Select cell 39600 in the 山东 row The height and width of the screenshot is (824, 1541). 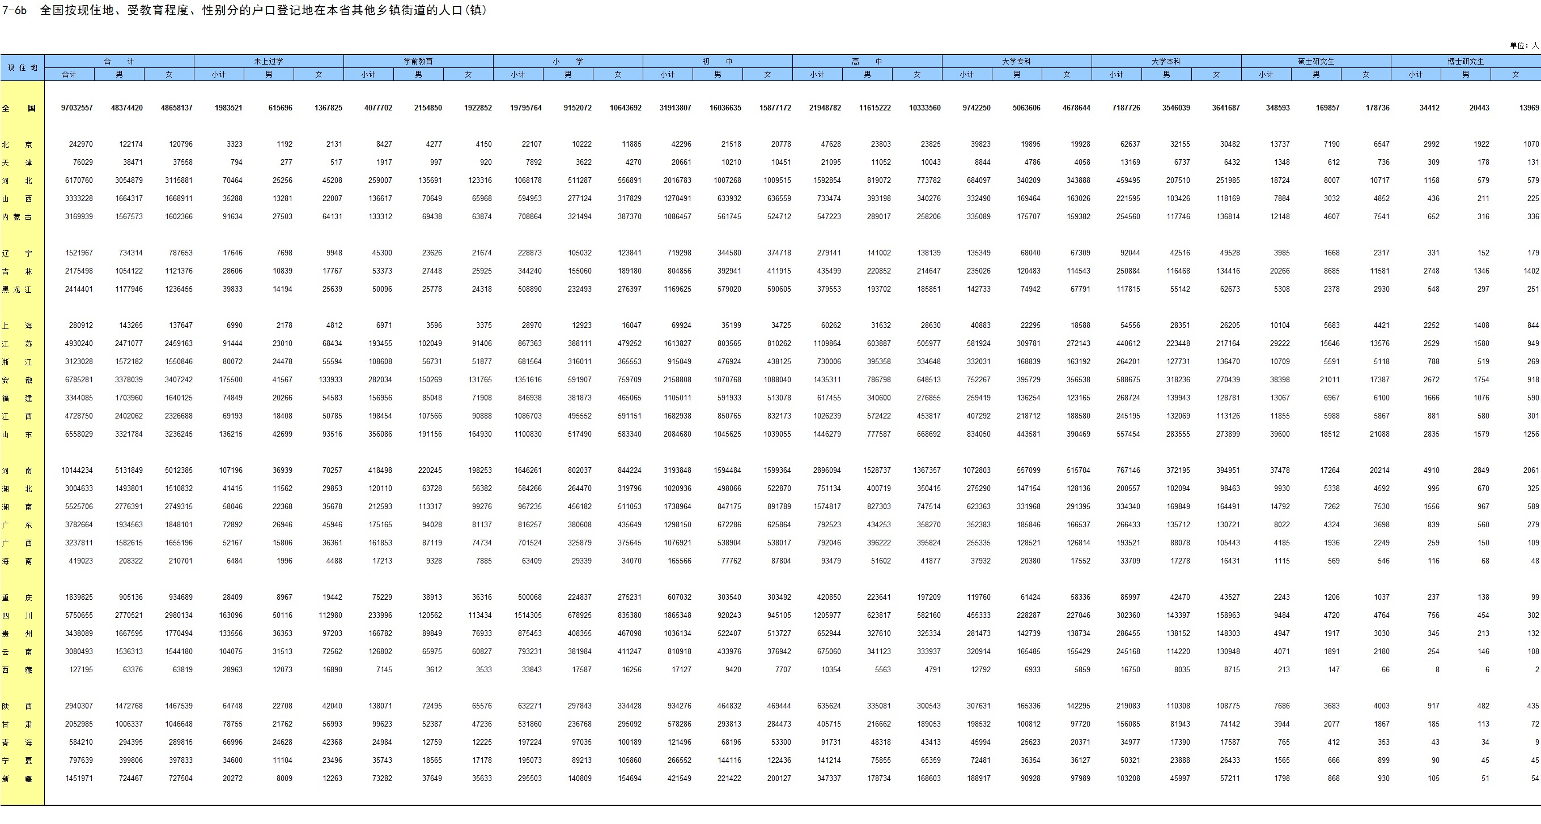click(1280, 434)
